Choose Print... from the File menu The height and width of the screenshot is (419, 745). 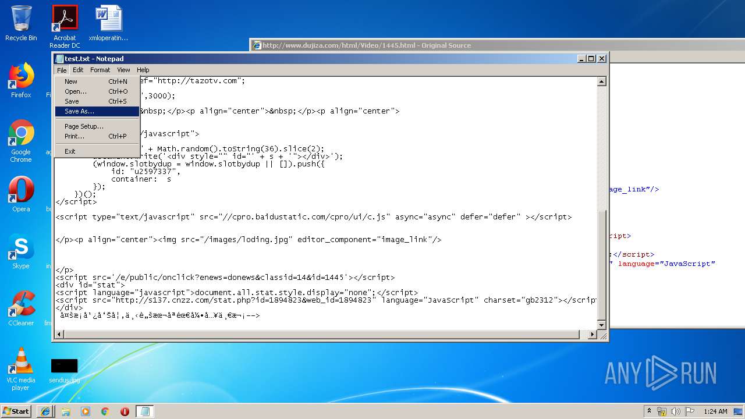[97, 136]
